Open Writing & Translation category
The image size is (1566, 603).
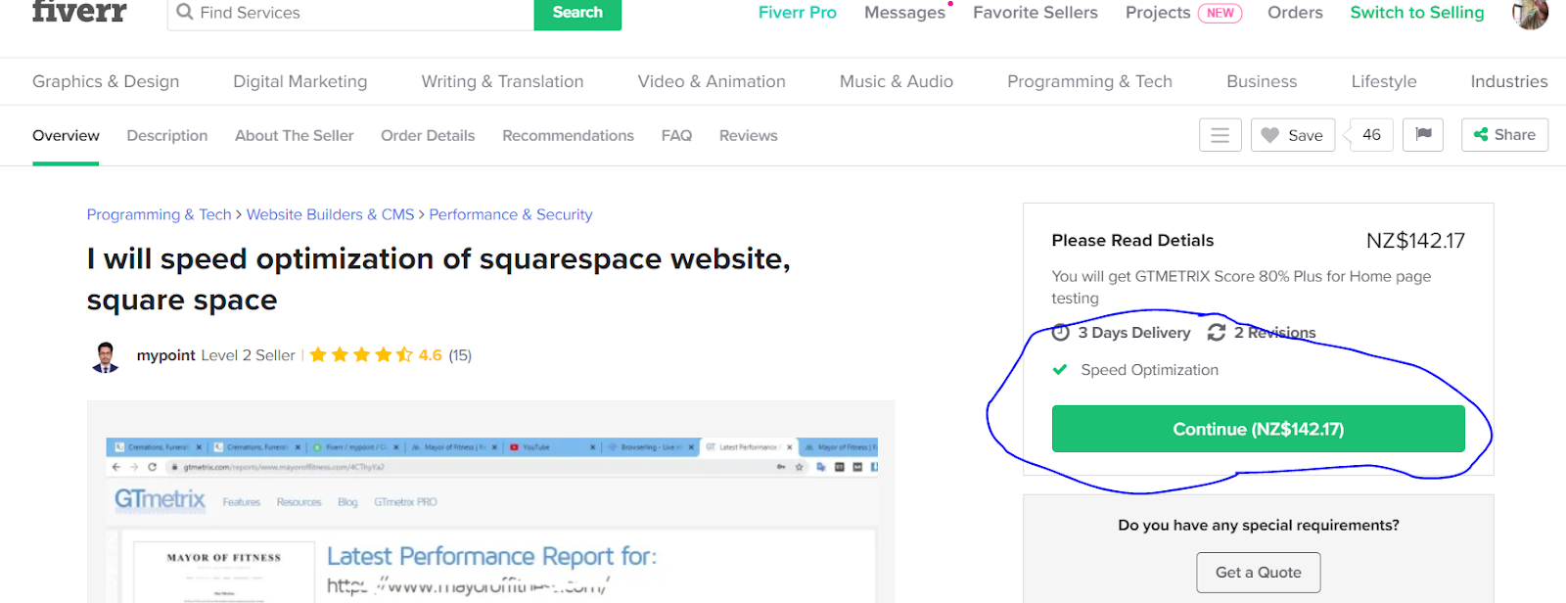coord(502,81)
